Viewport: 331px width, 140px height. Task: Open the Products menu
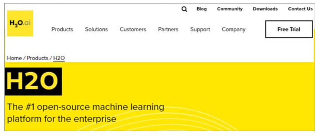point(62,29)
